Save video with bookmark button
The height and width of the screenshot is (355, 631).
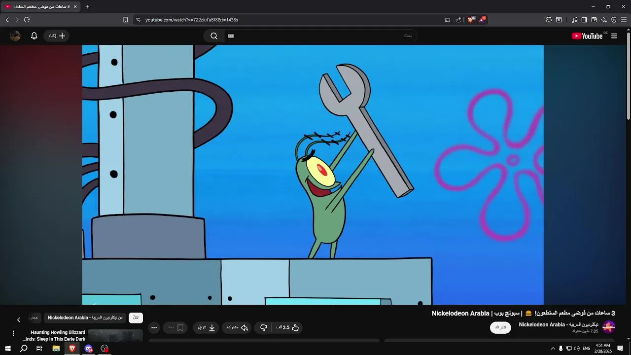(175, 327)
